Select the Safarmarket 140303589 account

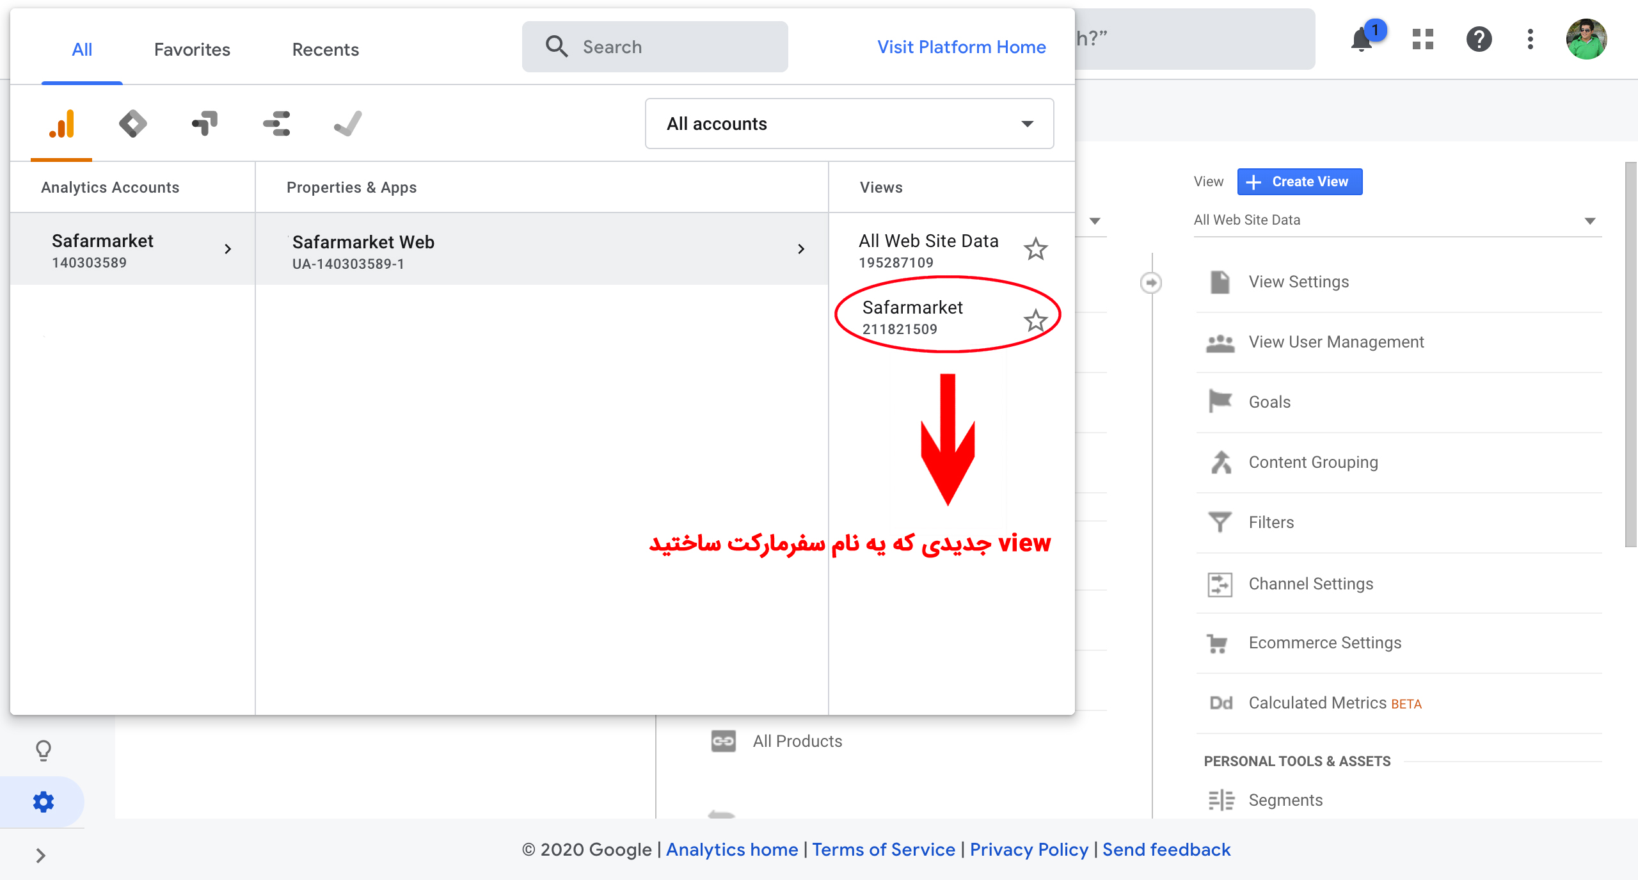[x=132, y=249]
